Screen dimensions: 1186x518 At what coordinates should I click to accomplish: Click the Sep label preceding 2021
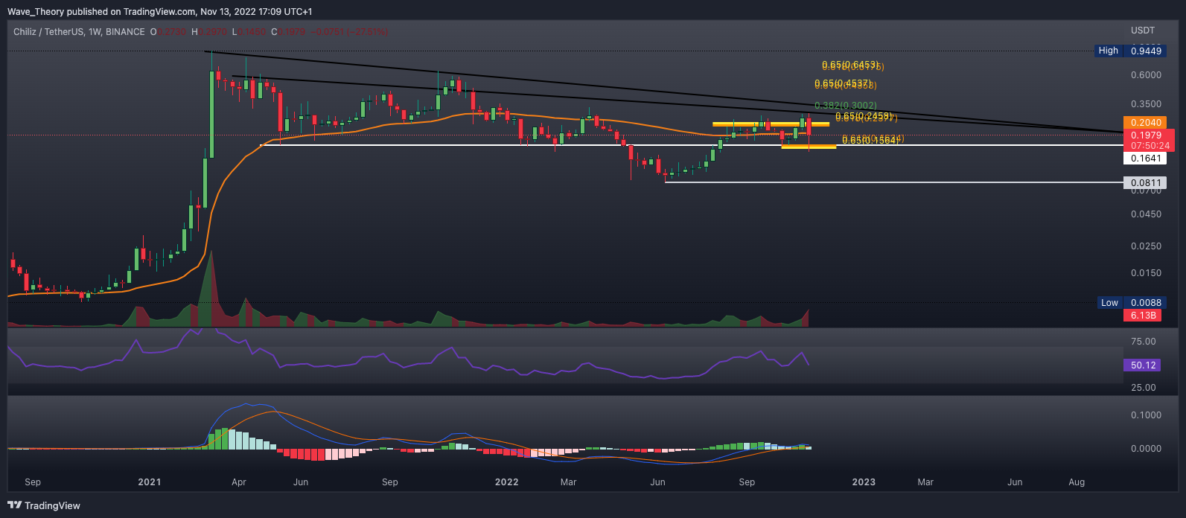point(33,482)
